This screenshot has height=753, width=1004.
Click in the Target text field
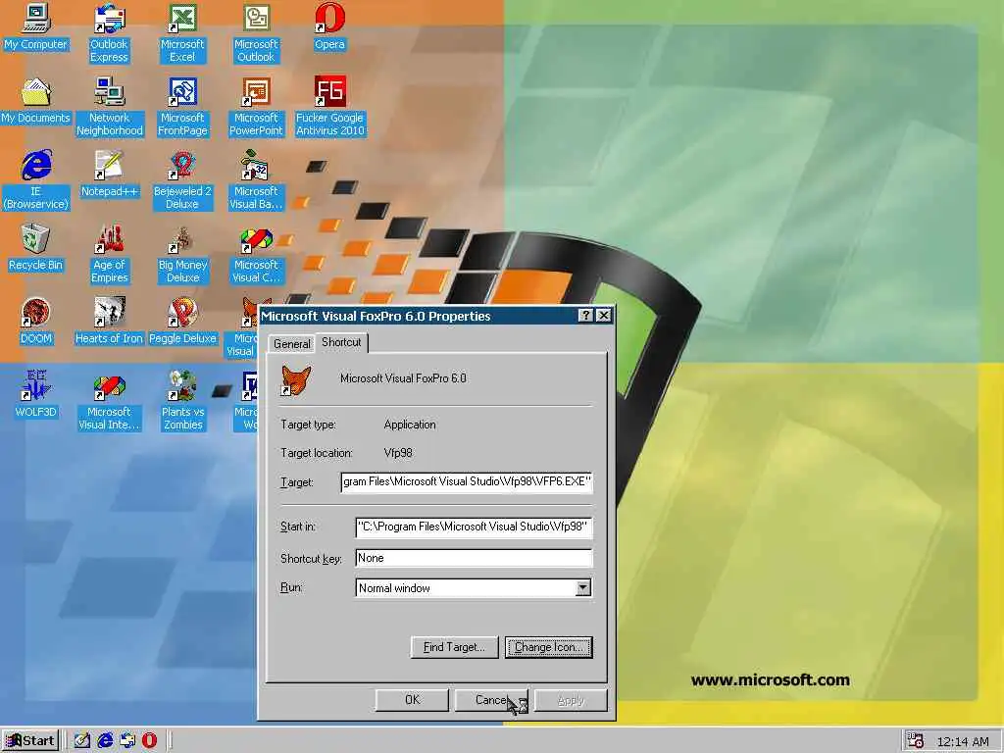466,481
